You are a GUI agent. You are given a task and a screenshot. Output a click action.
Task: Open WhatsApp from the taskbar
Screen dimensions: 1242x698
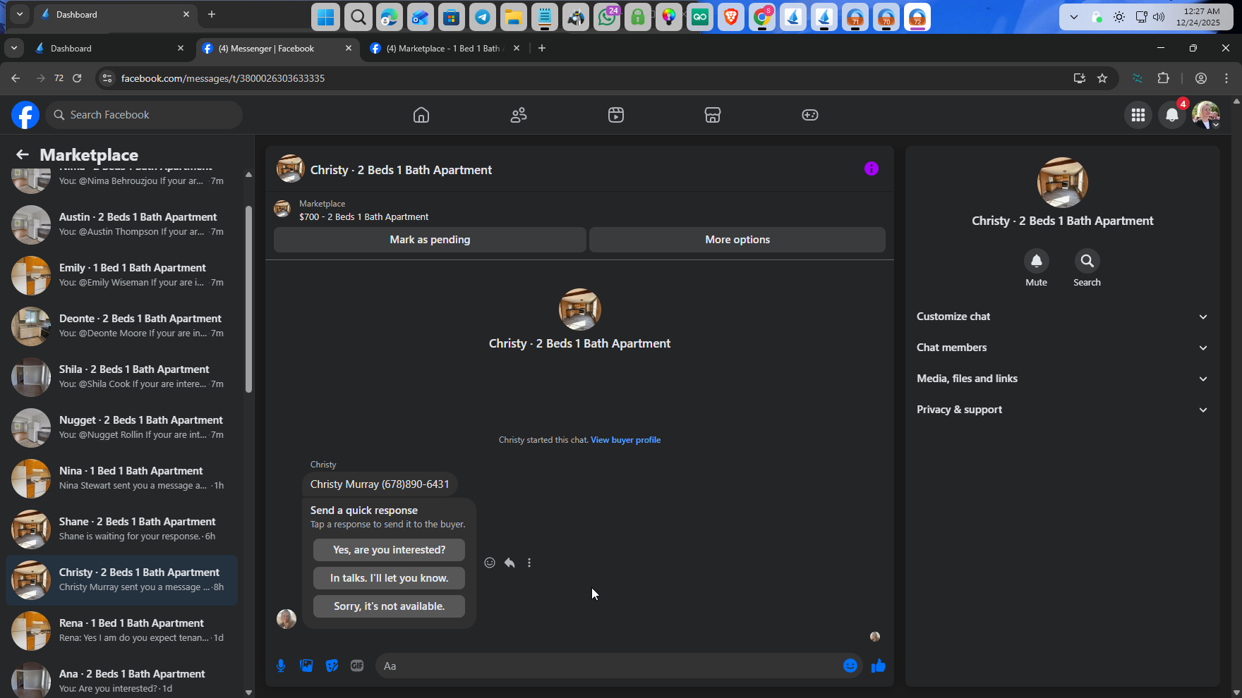607,17
